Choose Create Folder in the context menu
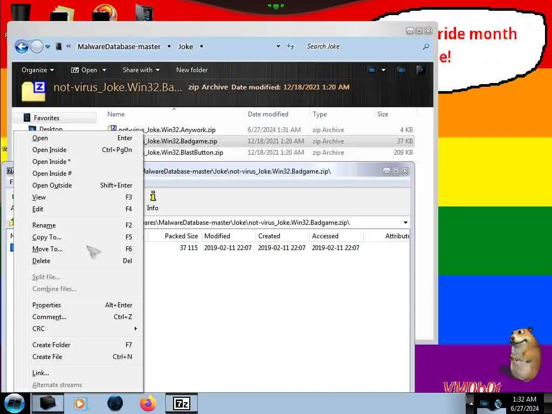This screenshot has height=414, width=552. tap(82, 345)
